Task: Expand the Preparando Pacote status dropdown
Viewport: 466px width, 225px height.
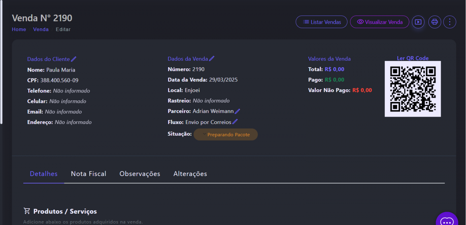Action: pyautogui.click(x=226, y=134)
